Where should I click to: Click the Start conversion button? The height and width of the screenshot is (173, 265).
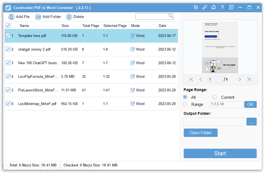click(x=220, y=153)
